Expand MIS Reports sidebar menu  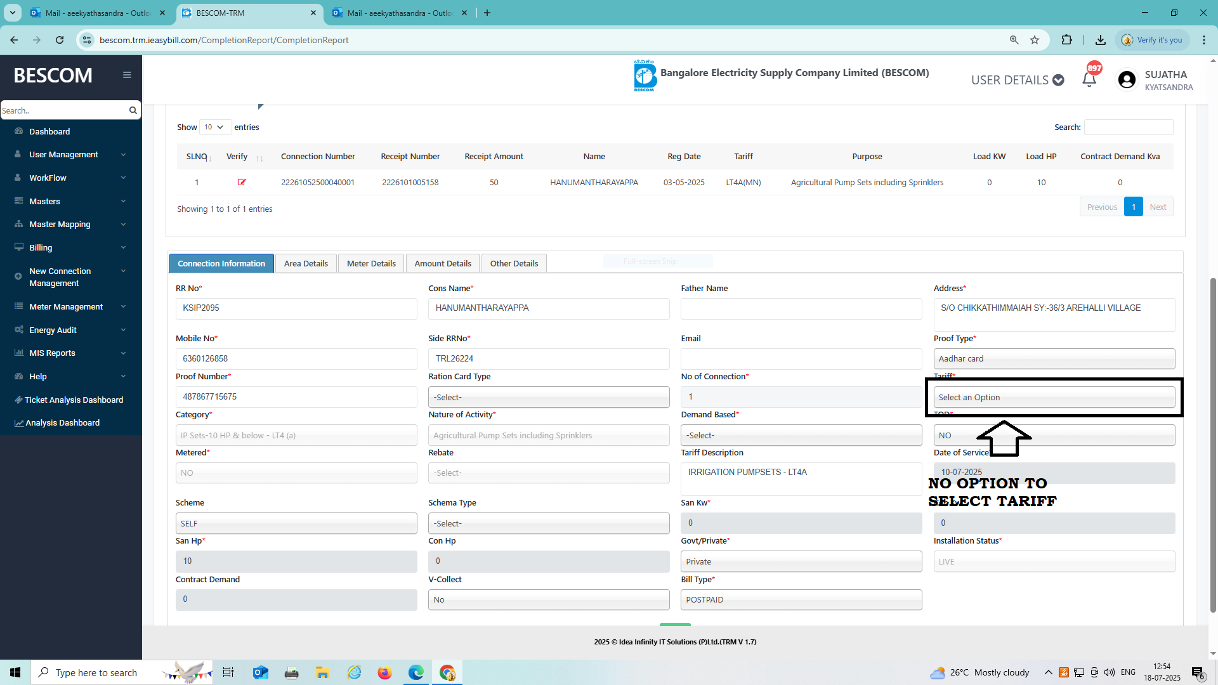coord(70,353)
